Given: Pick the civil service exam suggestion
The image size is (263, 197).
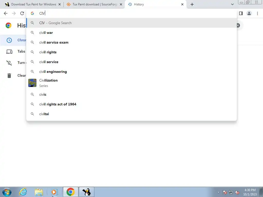Looking at the screenshot, I should 131,42.
